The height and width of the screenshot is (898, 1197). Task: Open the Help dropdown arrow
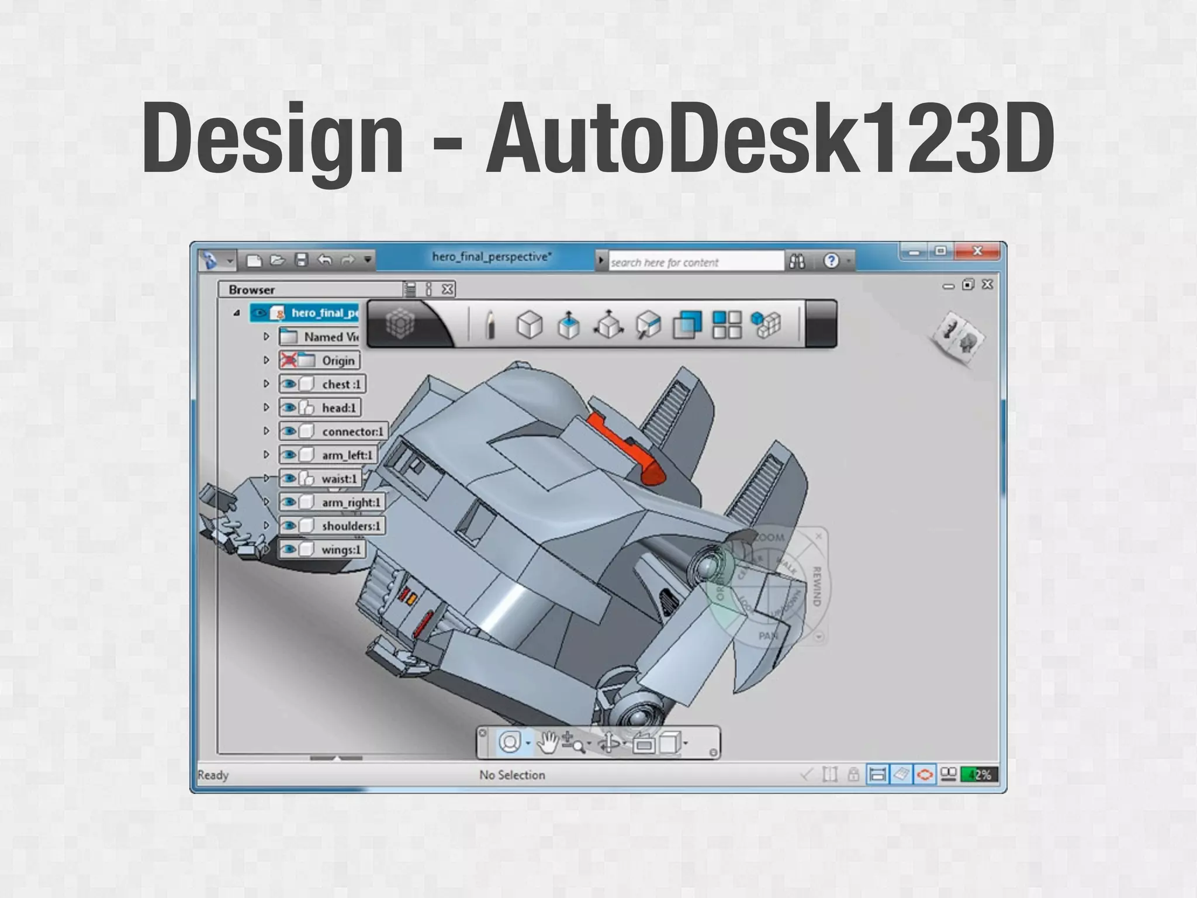point(849,261)
